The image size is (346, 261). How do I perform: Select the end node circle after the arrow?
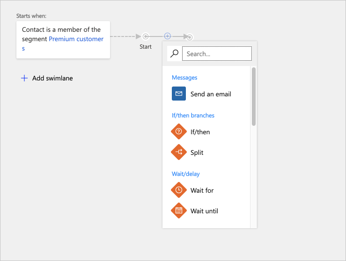tap(190, 37)
